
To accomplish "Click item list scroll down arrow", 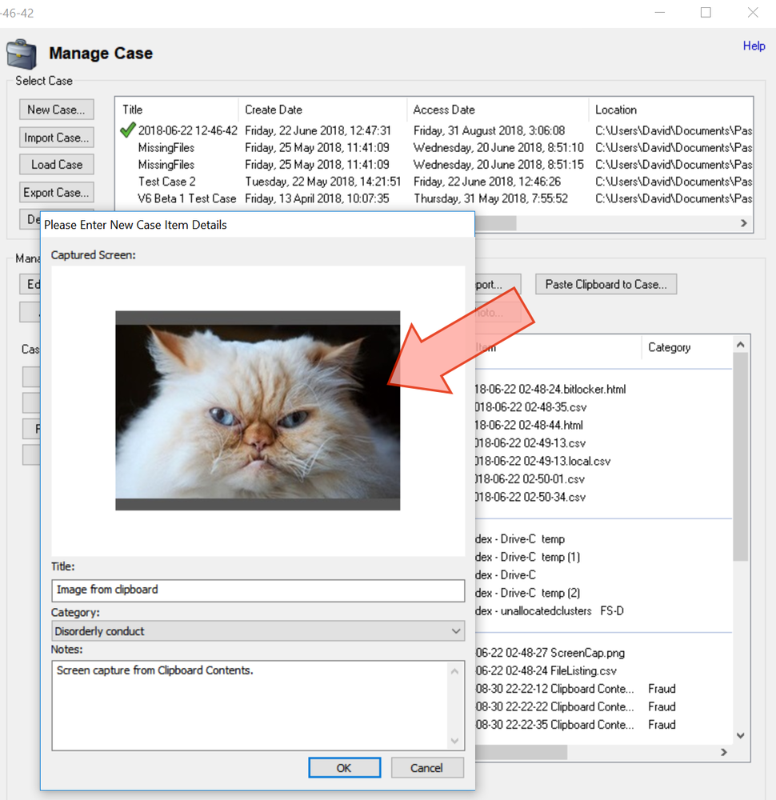I will [741, 736].
